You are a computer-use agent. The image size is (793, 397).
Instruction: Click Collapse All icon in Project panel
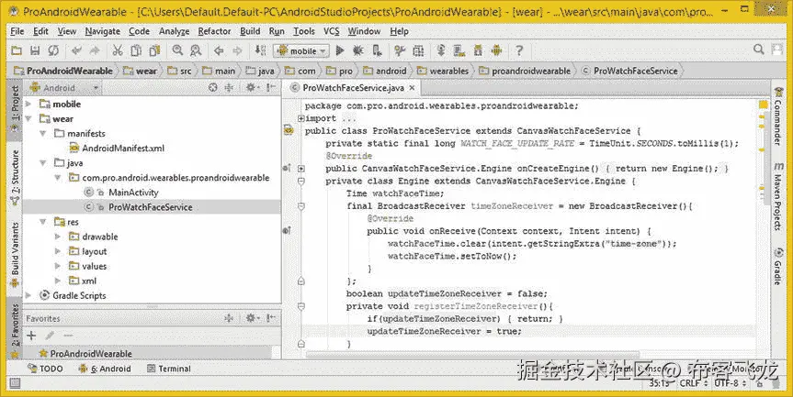229,88
